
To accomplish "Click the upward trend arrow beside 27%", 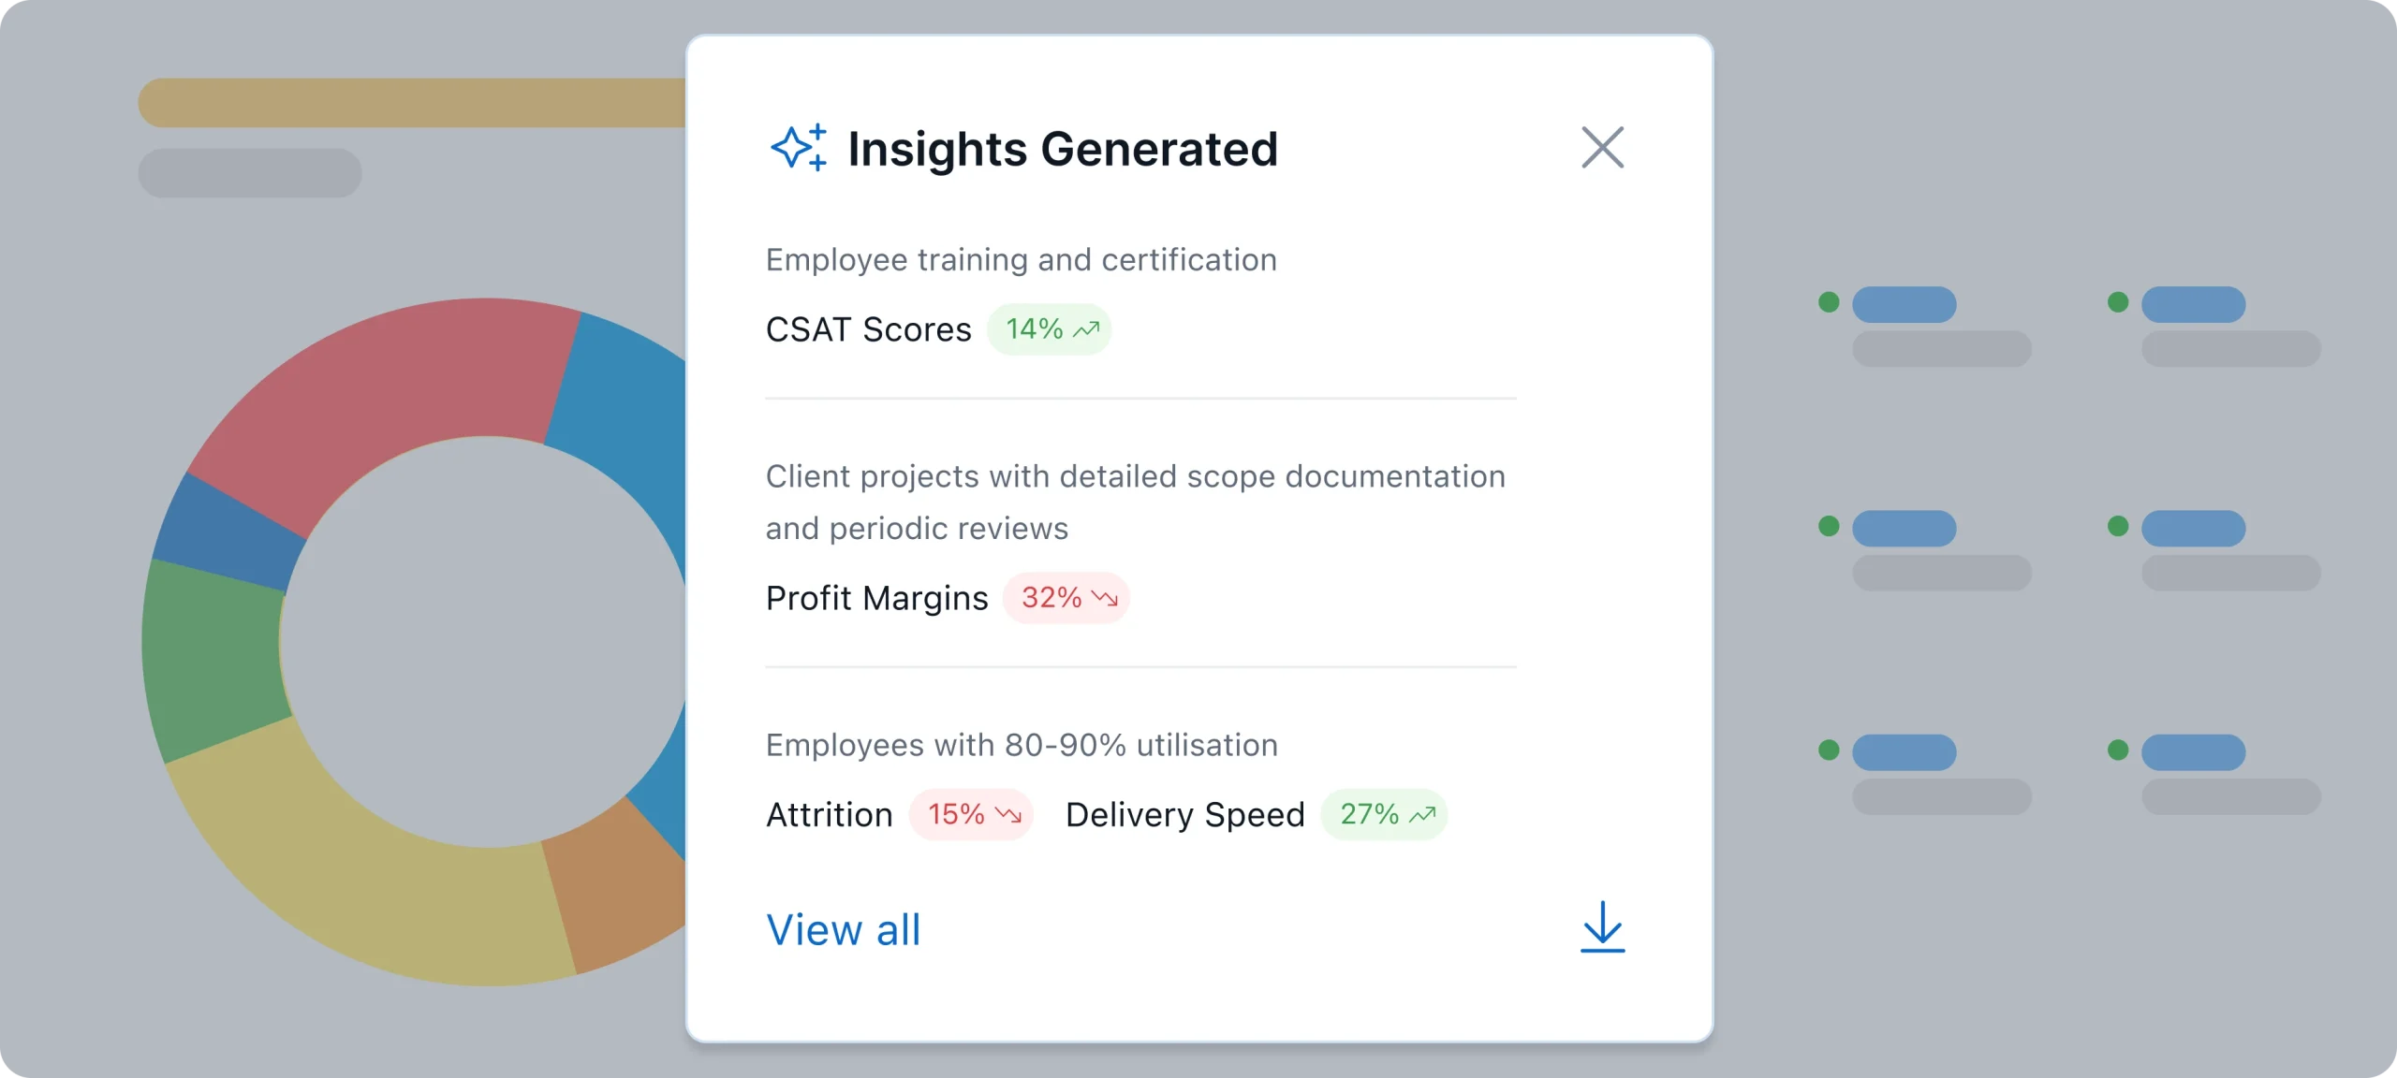I will [1422, 815].
